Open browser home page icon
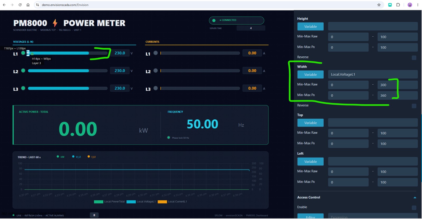 [x=28, y=5]
